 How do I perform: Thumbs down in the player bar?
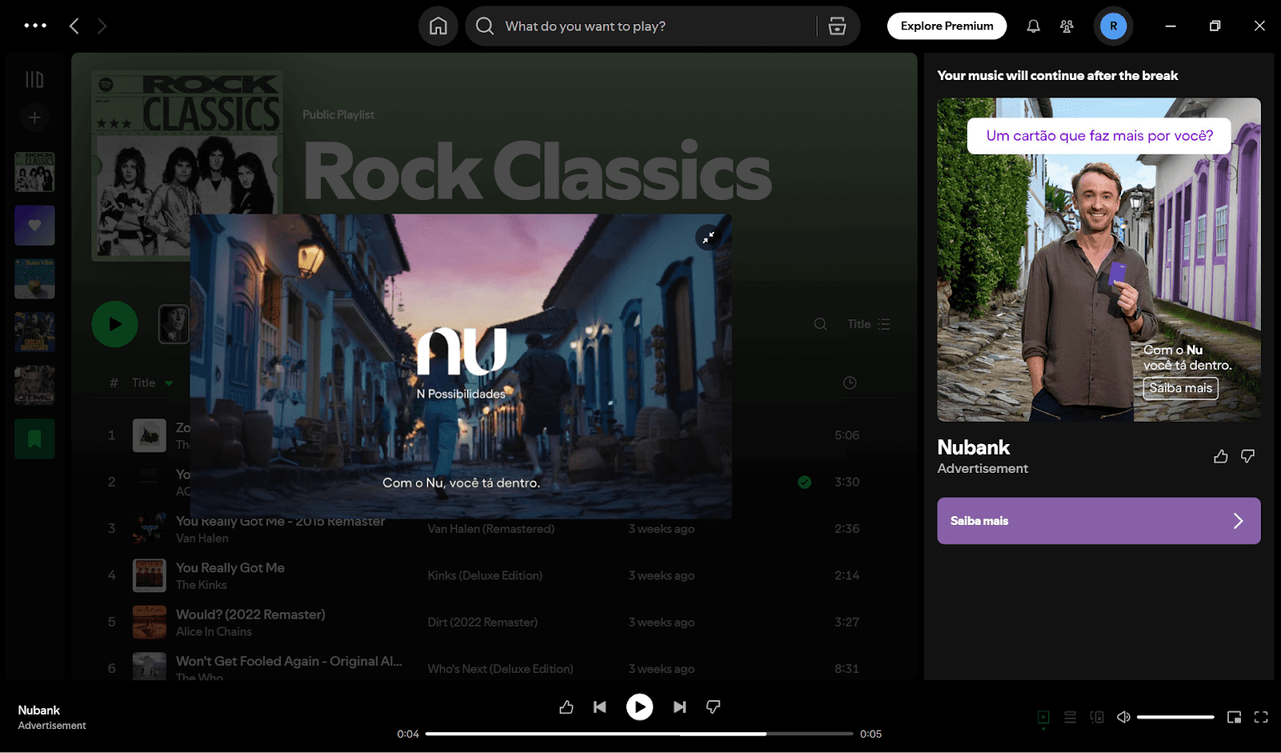[x=713, y=707]
